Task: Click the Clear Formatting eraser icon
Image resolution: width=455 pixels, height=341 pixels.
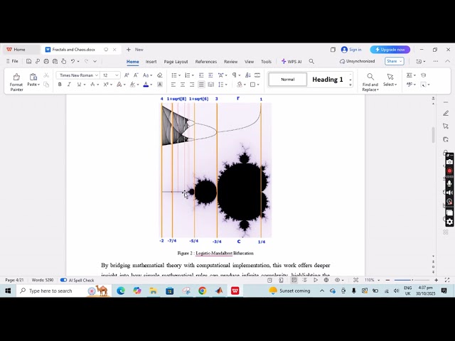Action: (159, 75)
